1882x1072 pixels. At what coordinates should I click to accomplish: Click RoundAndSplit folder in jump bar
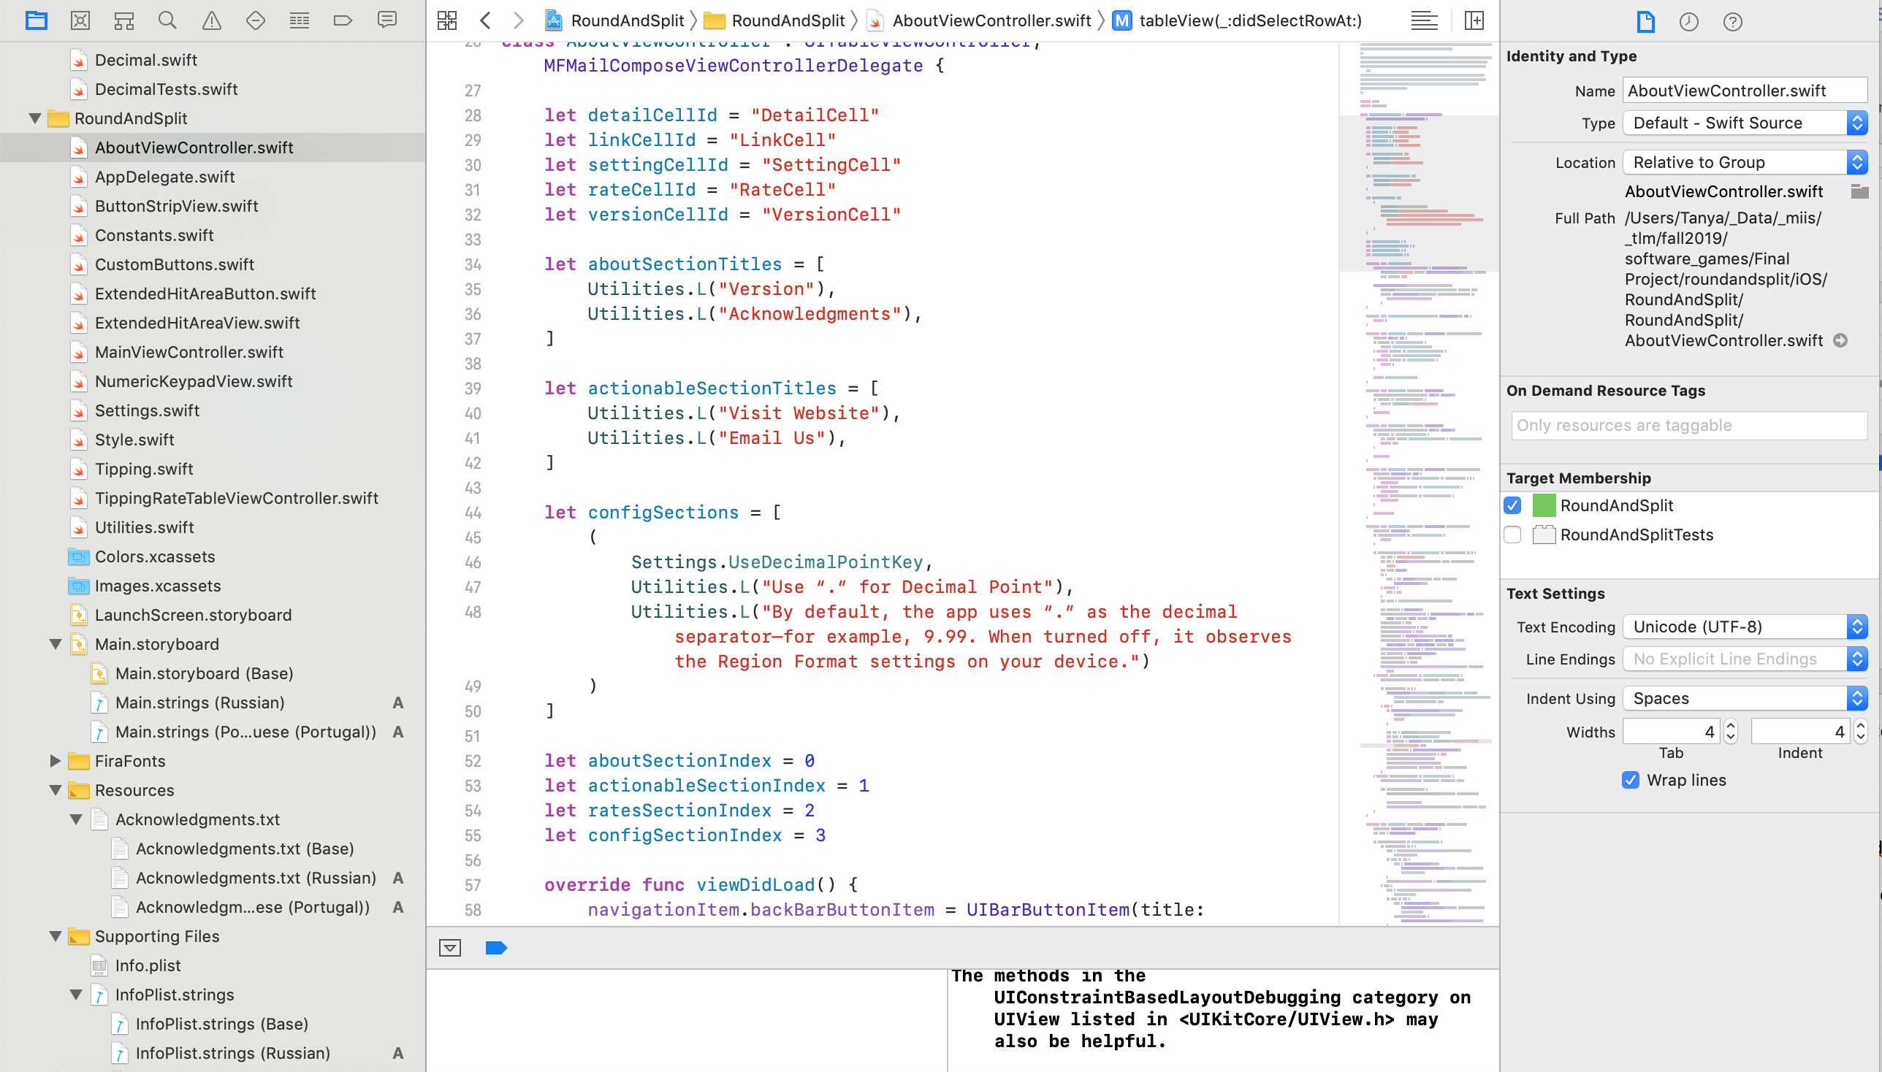point(774,20)
